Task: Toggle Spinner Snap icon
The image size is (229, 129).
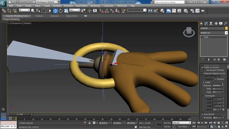Action: pos(118,11)
